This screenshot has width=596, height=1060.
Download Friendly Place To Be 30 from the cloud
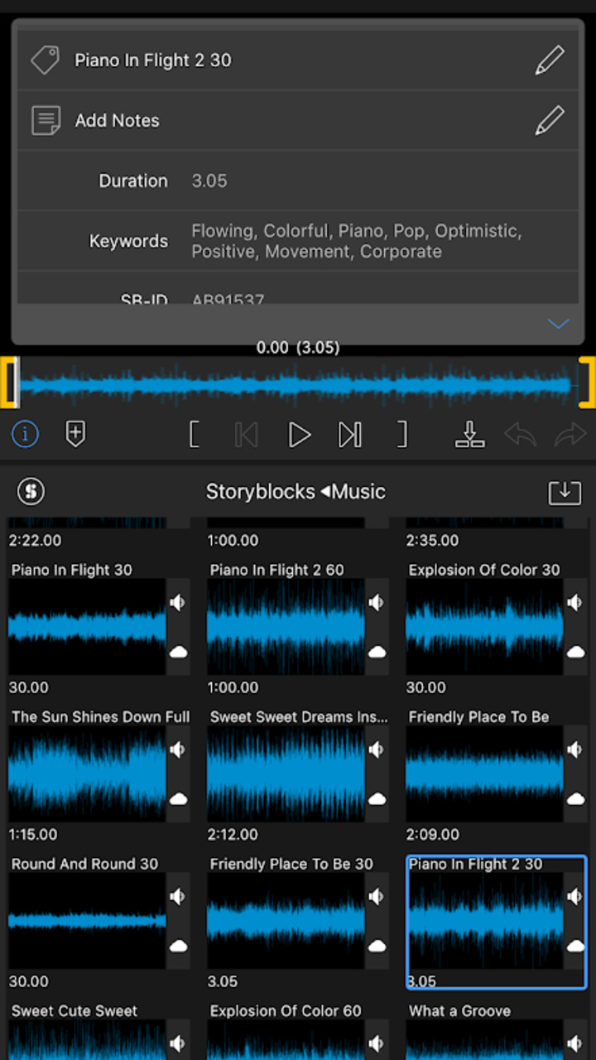coord(377,946)
